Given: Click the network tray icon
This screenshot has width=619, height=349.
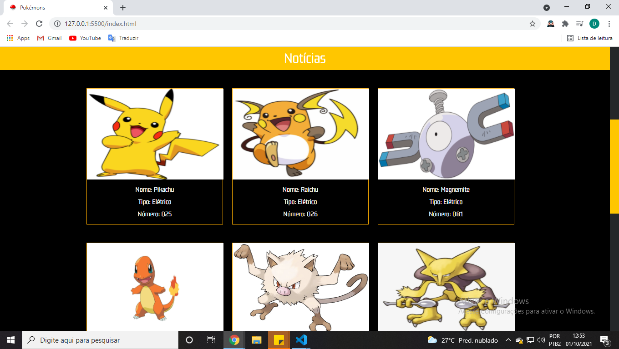Looking at the screenshot, I should tap(530, 340).
